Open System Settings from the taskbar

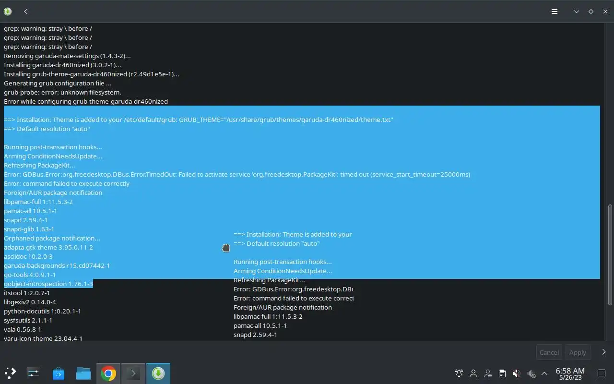click(33, 373)
